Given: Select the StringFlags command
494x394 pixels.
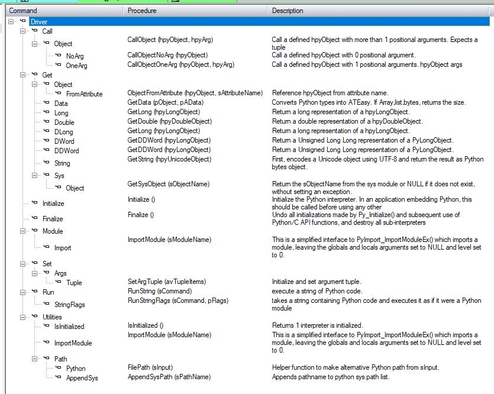Looking at the screenshot, I should 70,305.
